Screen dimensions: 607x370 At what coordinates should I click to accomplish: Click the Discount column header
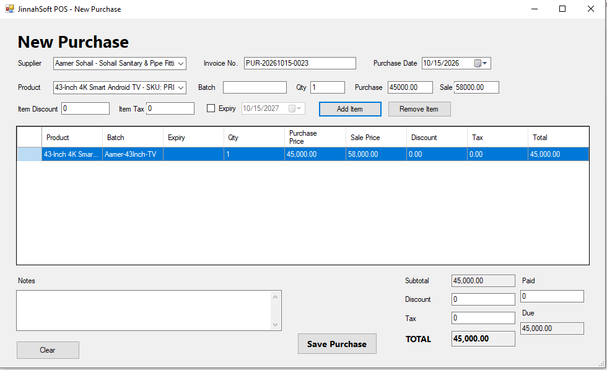tap(437, 137)
